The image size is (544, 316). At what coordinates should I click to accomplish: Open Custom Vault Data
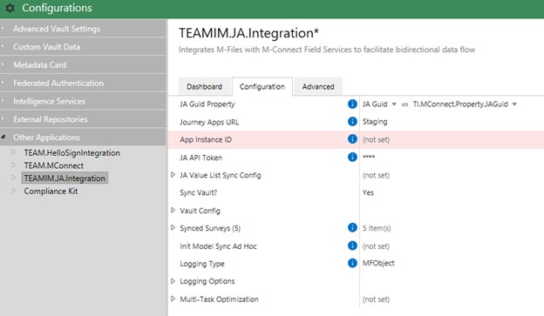tap(83, 46)
